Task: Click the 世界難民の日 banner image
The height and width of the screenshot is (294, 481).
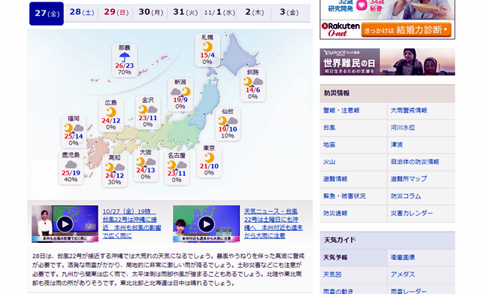Action: pyautogui.click(x=388, y=62)
